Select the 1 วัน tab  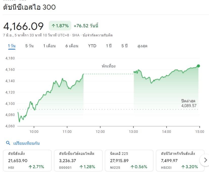click(12, 46)
